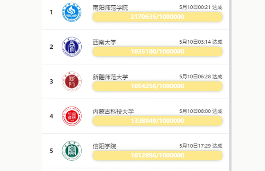This screenshot has width=265, height=171.
Task: Open the 信阳学院 name link
Action: tap(104, 146)
